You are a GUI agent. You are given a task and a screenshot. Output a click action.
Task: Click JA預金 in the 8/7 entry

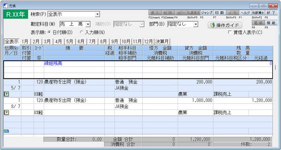(x=121, y=106)
